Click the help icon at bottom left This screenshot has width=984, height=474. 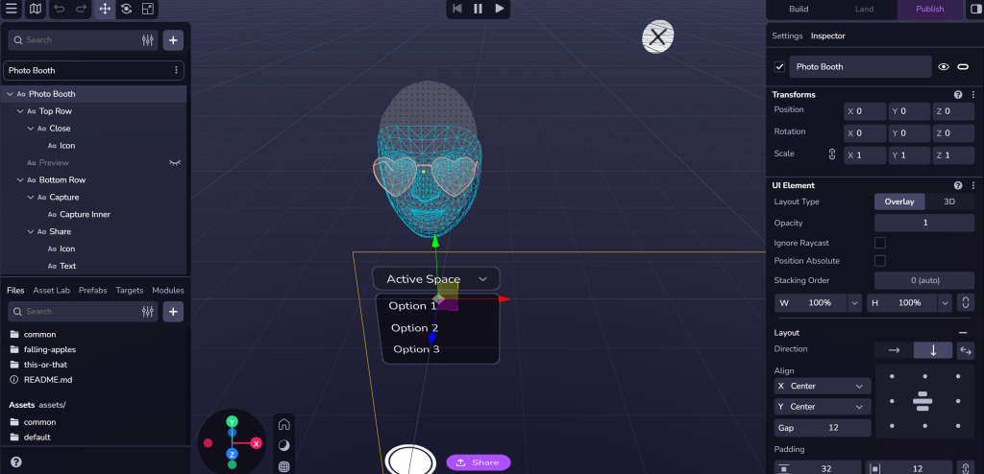[x=15, y=462]
